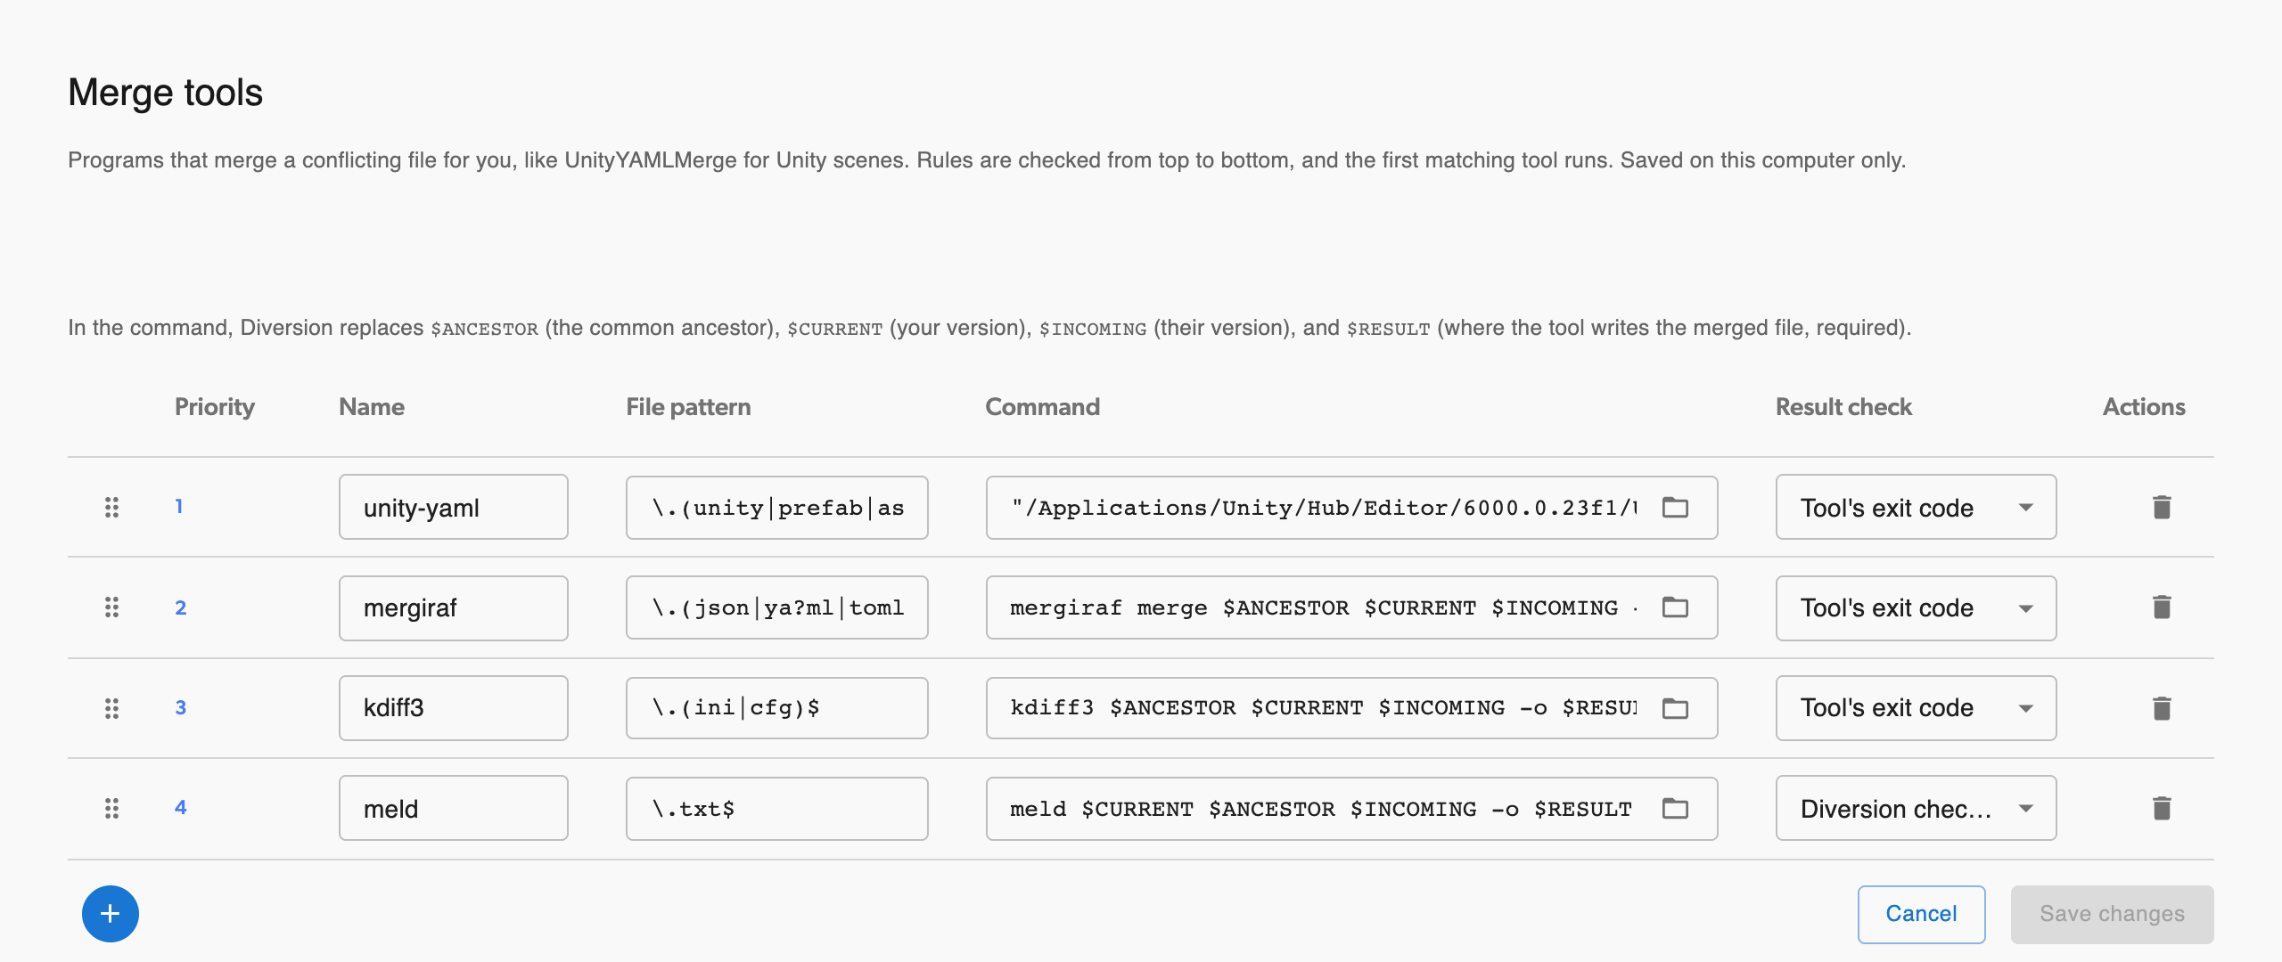
Task: Grab the drag handle for meld row
Action: [x=111, y=808]
